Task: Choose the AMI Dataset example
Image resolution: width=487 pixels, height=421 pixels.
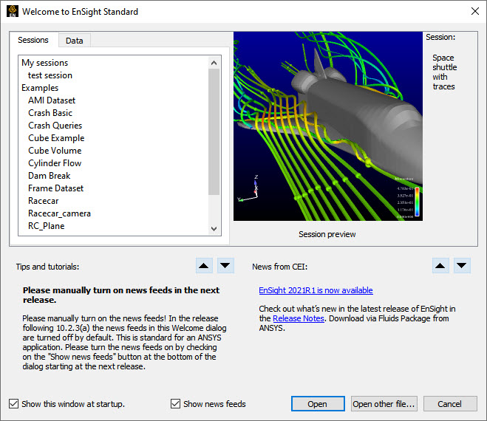Action: point(52,100)
